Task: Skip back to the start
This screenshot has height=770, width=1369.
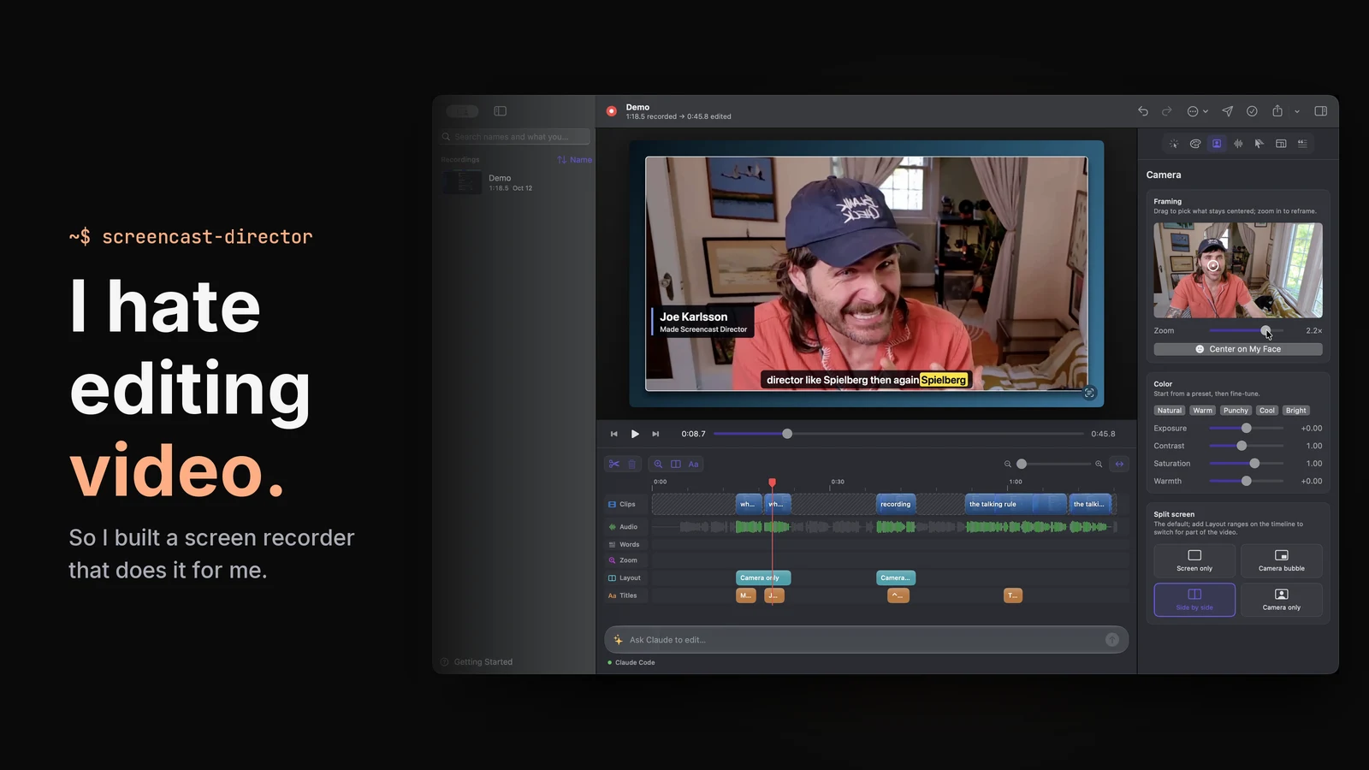Action: pyautogui.click(x=613, y=434)
